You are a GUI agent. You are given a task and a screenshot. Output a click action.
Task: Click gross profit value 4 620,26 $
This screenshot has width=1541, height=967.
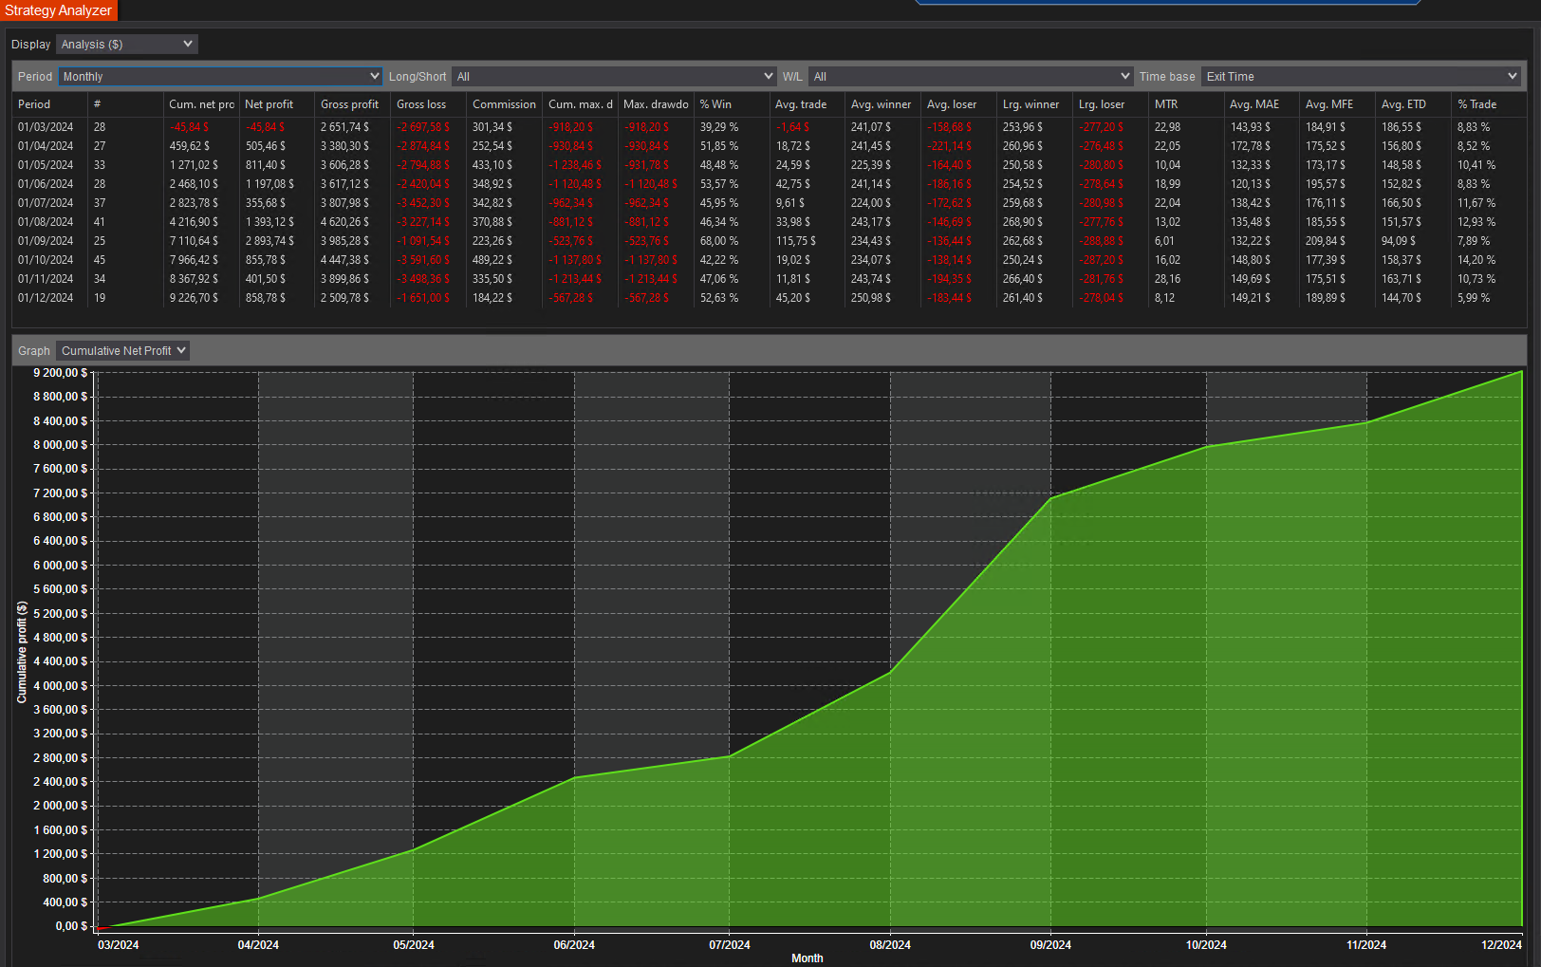pos(345,222)
